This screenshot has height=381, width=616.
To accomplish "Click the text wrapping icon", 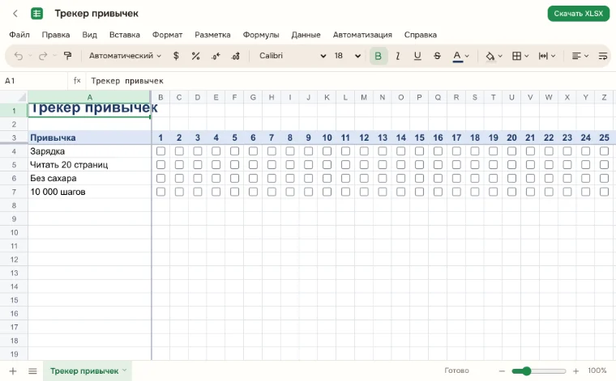I will pos(603,56).
